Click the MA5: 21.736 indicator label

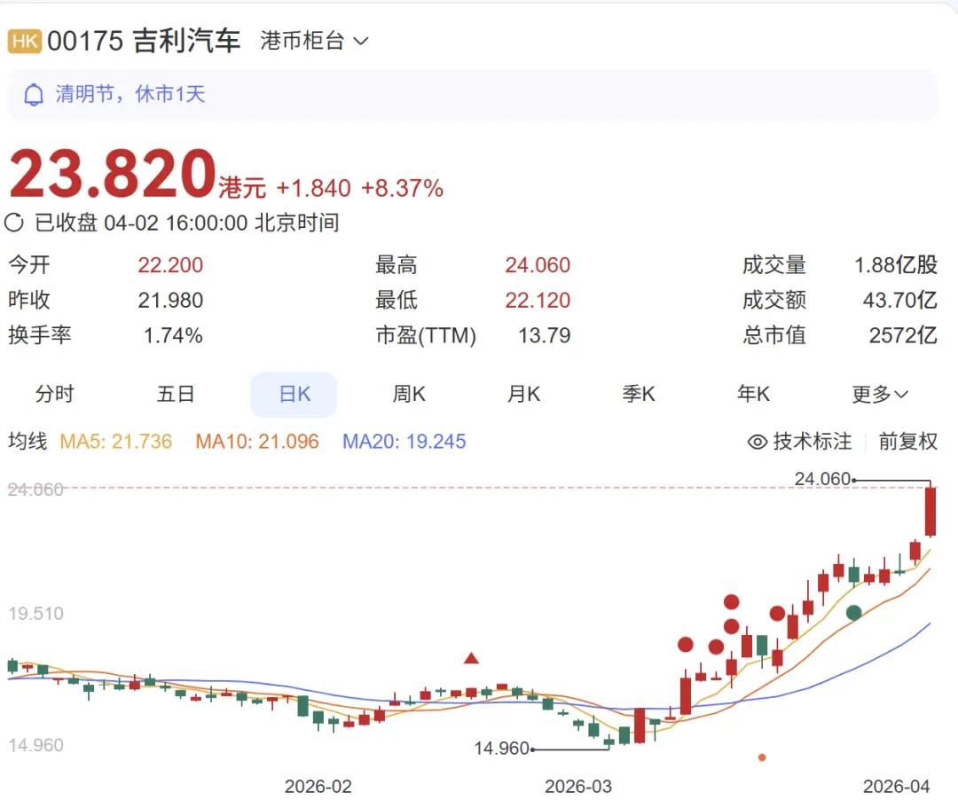point(116,441)
